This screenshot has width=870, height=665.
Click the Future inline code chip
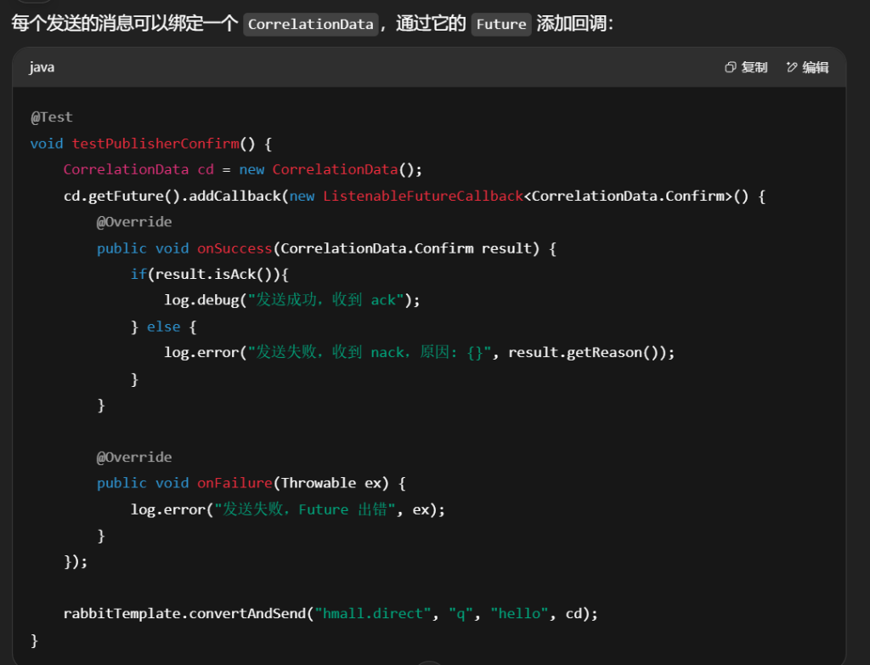pyautogui.click(x=500, y=24)
